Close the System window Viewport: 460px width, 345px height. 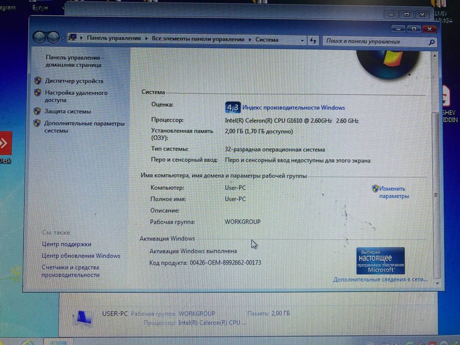[430, 29]
